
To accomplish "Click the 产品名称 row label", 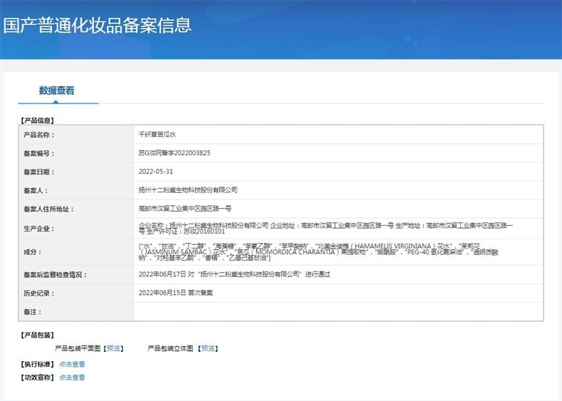I will click(39, 135).
